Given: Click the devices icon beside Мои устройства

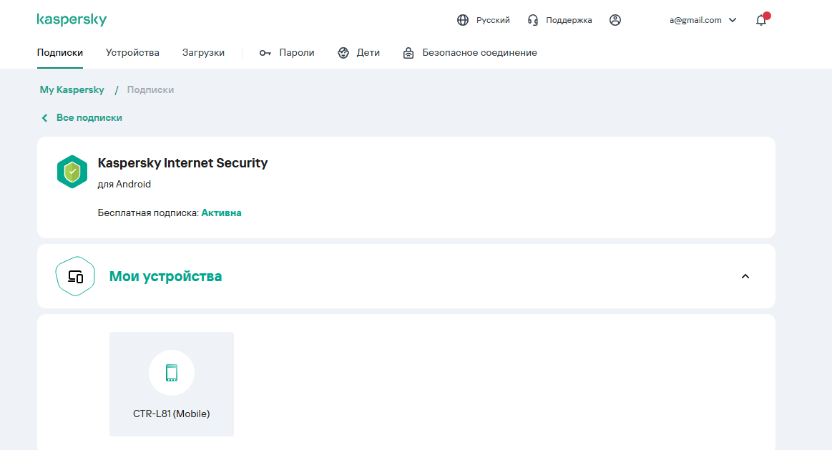Looking at the screenshot, I should point(75,276).
